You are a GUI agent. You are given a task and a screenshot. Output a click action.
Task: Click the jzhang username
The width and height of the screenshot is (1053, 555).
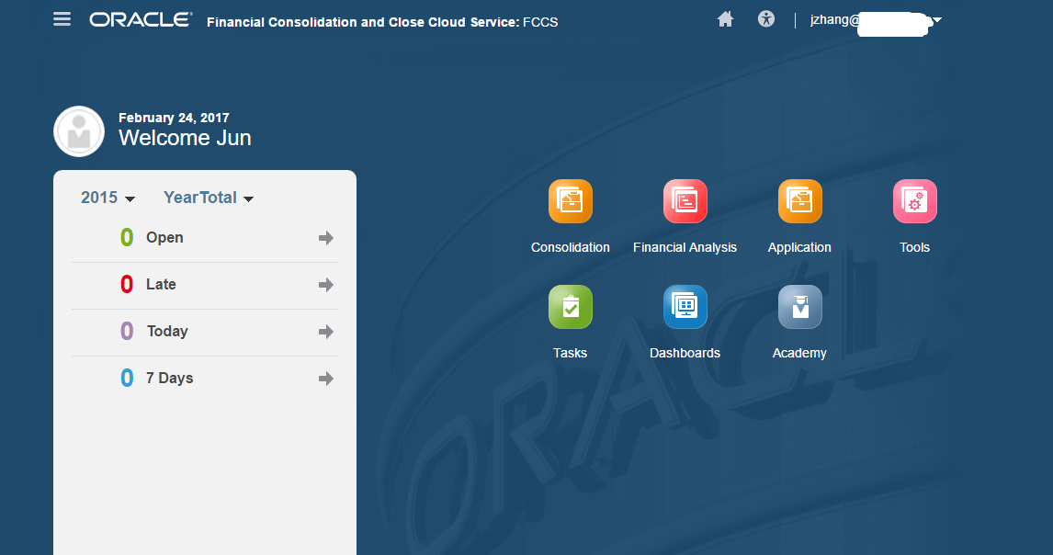click(x=834, y=19)
